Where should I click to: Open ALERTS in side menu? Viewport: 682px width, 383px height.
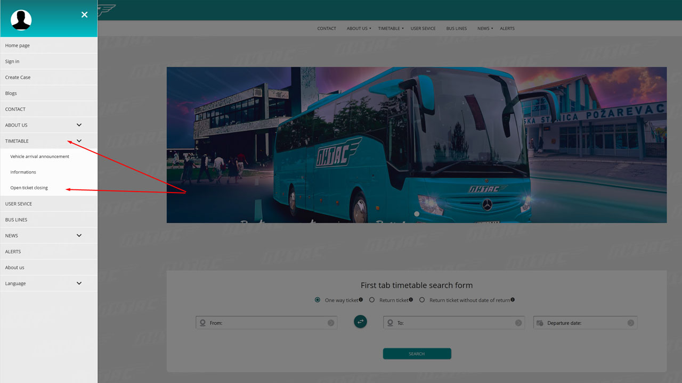point(48,252)
